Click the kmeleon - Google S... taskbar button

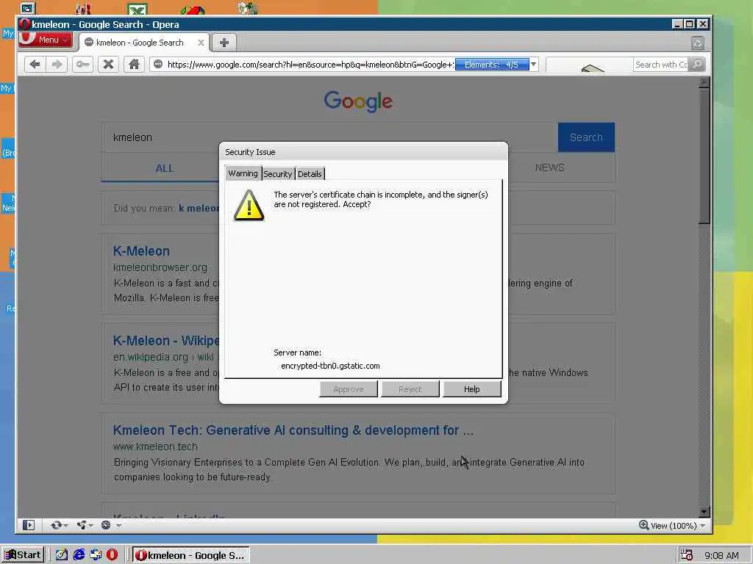point(190,555)
